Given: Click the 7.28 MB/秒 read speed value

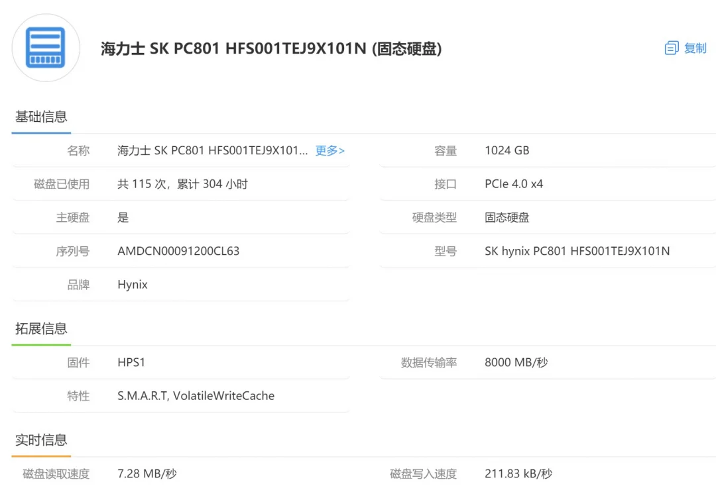Looking at the screenshot, I should pyautogui.click(x=147, y=473).
